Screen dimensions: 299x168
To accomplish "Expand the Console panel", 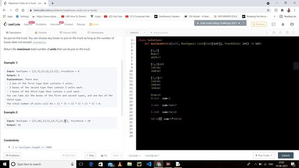I will 135,155.
